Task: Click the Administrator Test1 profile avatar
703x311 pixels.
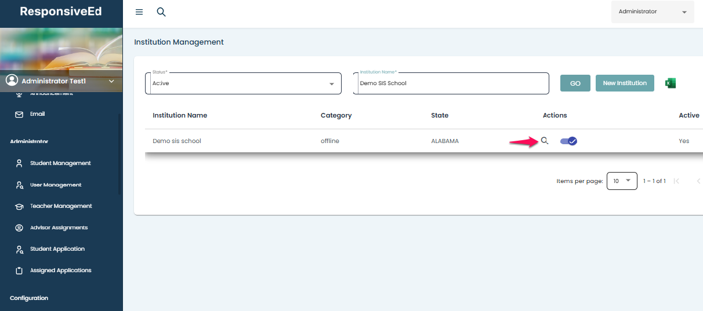Action: point(12,81)
